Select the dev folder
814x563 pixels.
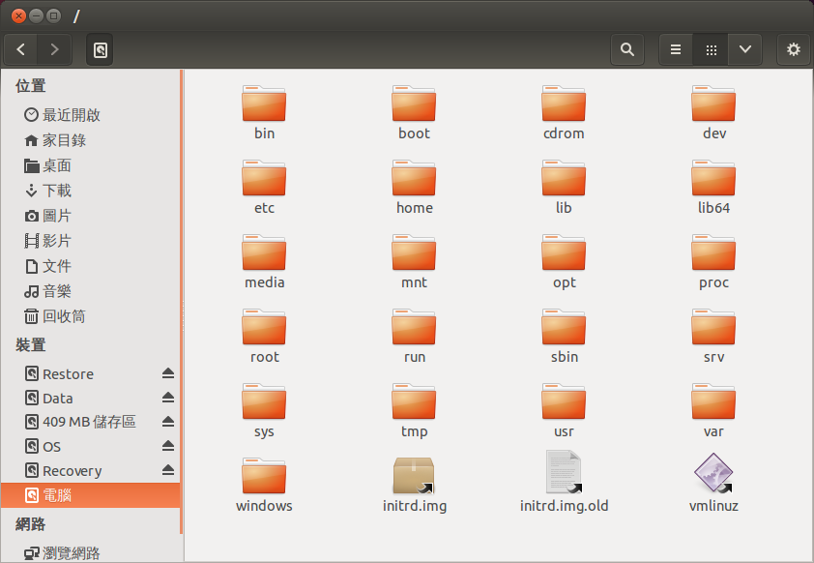point(713,113)
